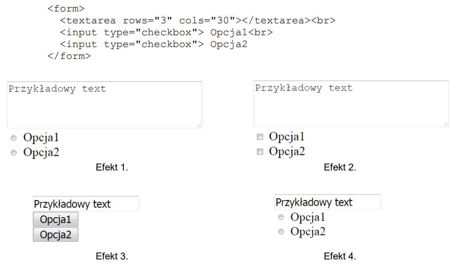Viewport: 455px width, 265px height.
Task: Choose the Opcja2 radio button in Efekt 4
Action: (x=281, y=232)
